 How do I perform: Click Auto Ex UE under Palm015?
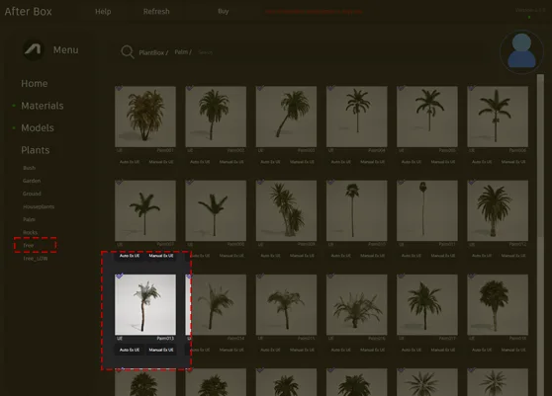(270, 350)
